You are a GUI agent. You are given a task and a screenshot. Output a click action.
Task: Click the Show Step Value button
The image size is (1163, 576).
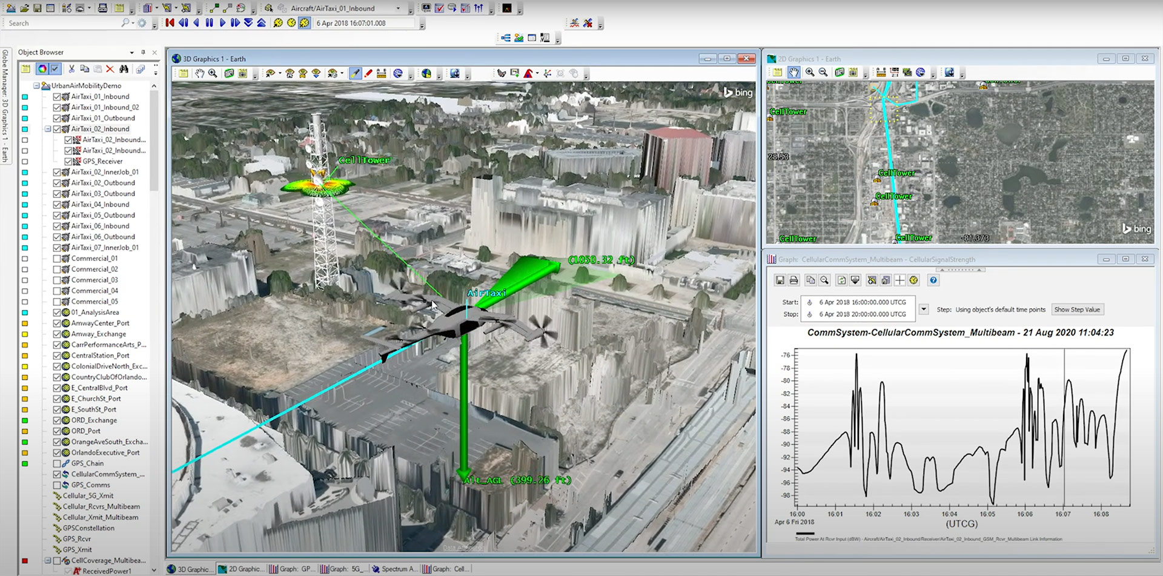click(x=1077, y=310)
